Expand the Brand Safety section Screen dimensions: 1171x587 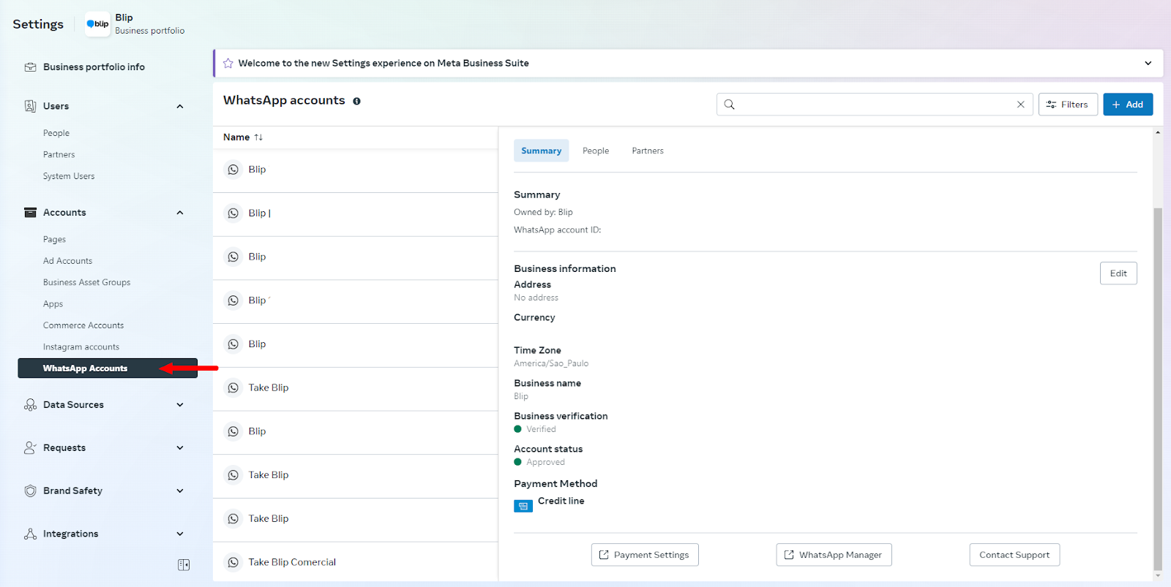click(180, 491)
